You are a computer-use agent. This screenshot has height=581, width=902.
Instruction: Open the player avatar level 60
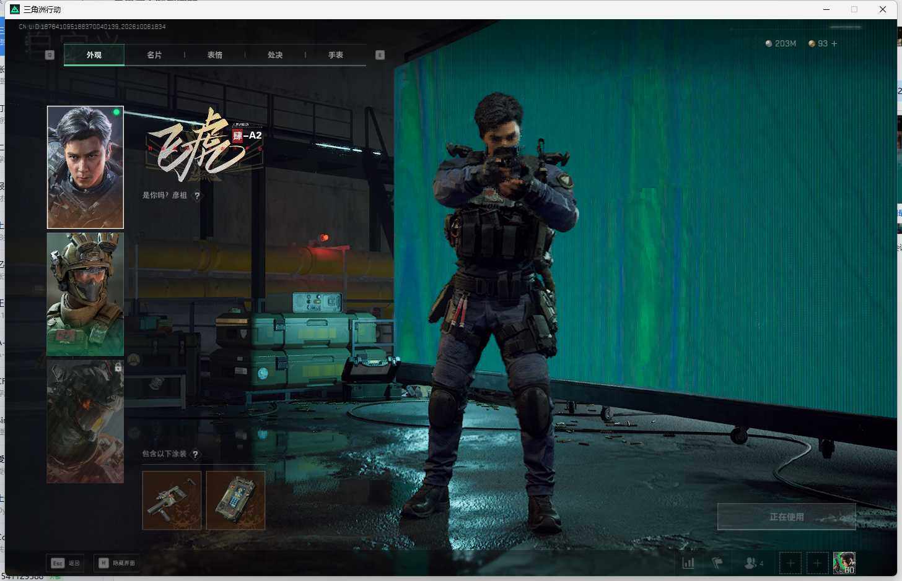tap(844, 563)
